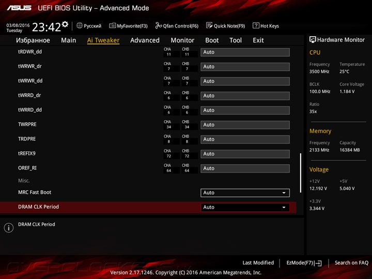Click the tWRWR_dd Auto field
Viewport: 372px width, 279px height.
click(x=245, y=81)
